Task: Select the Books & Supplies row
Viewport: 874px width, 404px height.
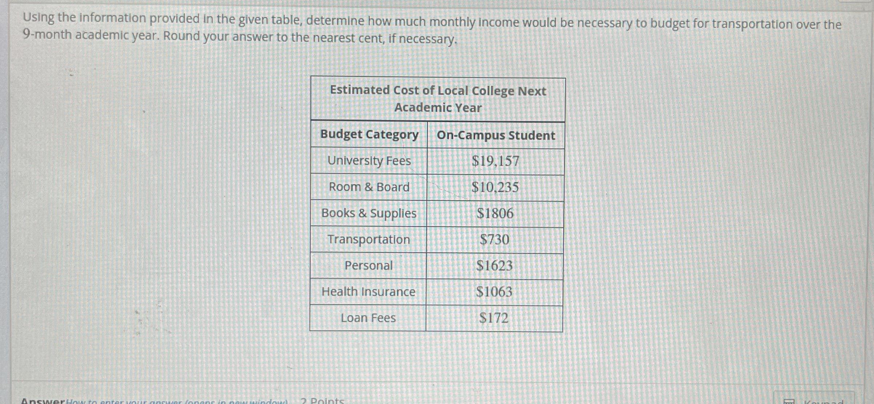Action: (369, 214)
